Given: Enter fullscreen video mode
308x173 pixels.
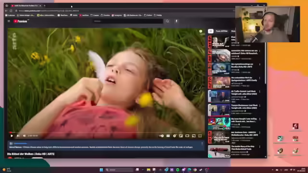Looking at the screenshot, I should pyautogui.click(x=200, y=136).
